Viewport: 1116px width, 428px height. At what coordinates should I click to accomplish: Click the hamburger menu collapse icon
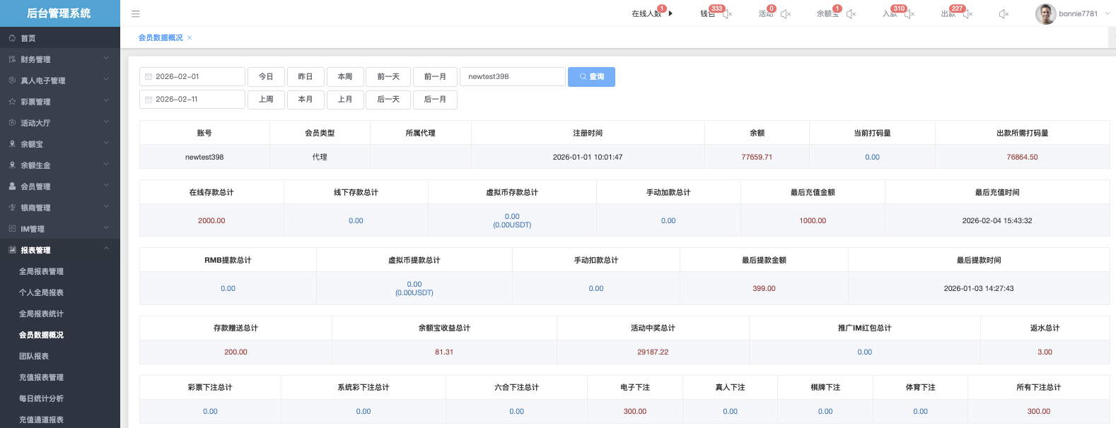click(x=136, y=14)
